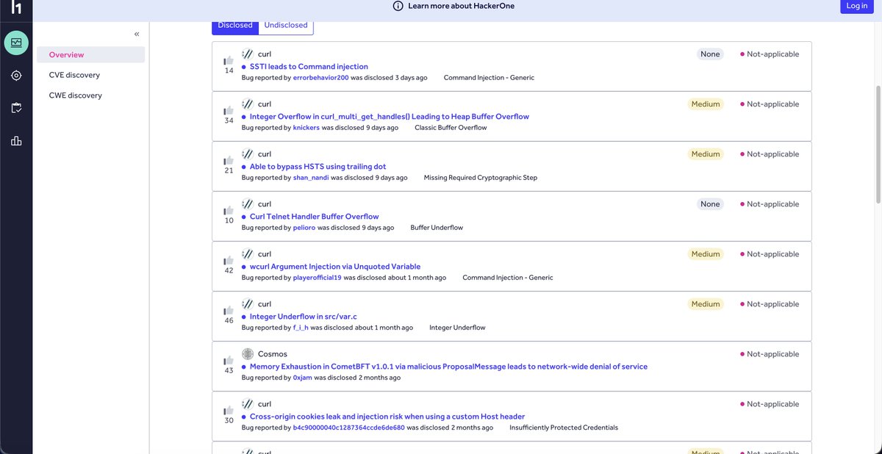This screenshot has width=882, height=454.
Task: View reporter shan_nandi profile
Action: [x=311, y=178]
